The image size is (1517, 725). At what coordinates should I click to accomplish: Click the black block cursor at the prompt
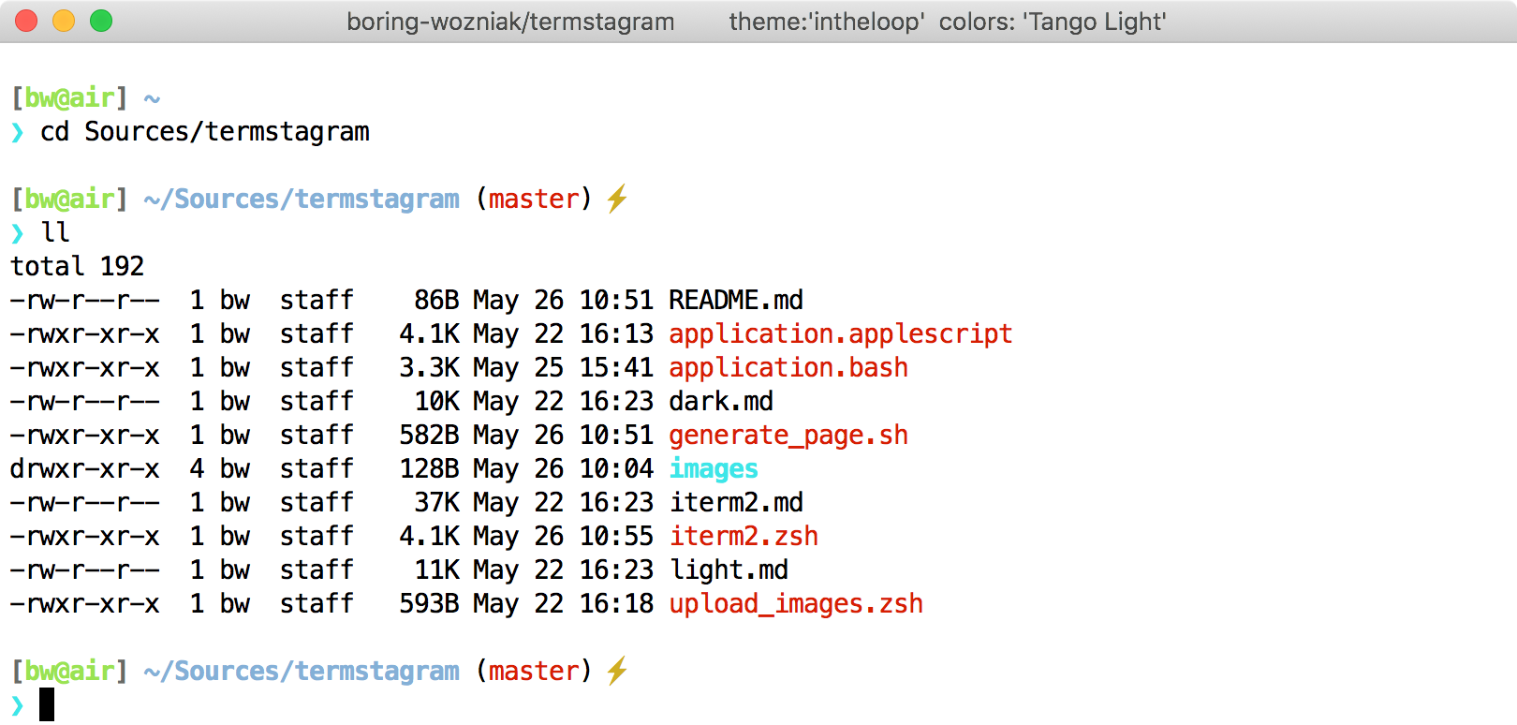click(x=47, y=704)
